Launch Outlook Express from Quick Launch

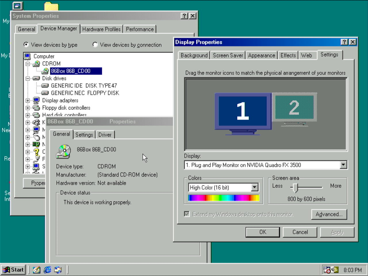[58, 270]
